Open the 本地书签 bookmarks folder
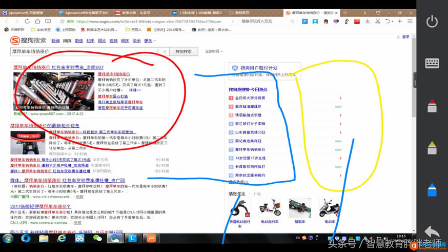 pos(40,29)
